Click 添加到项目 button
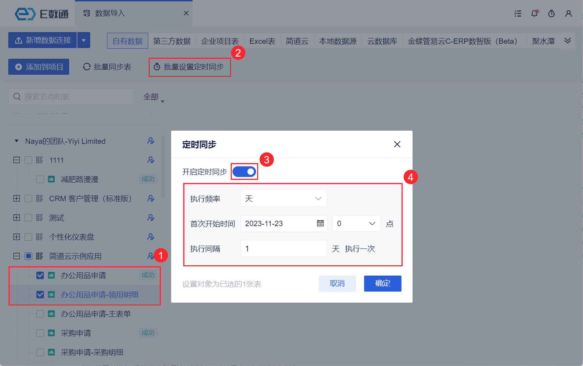The width and height of the screenshot is (583, 366). [x=39, y=67]
